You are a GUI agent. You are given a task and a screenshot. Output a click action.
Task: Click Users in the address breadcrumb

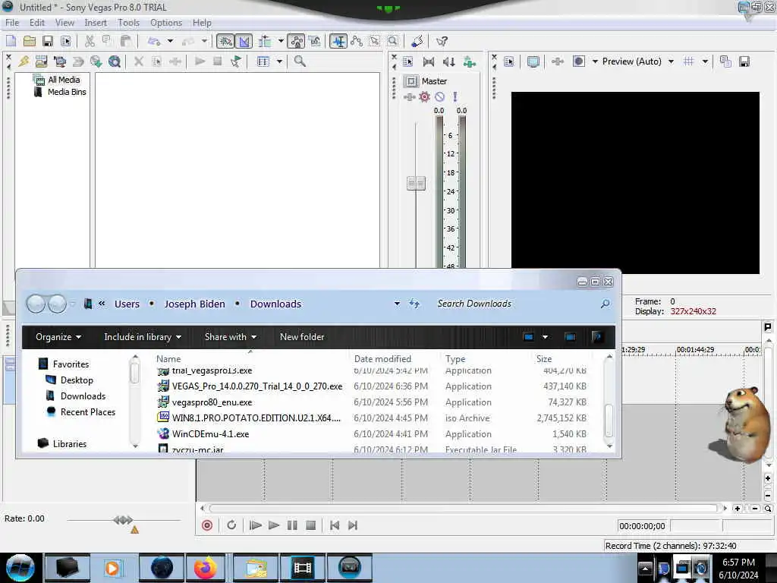click(x=127, y=304)
